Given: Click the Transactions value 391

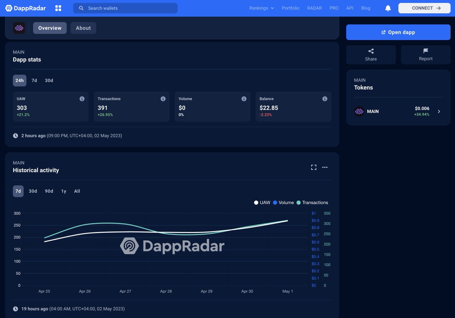Looking at the screenshot, I should [x=103, y=108].
